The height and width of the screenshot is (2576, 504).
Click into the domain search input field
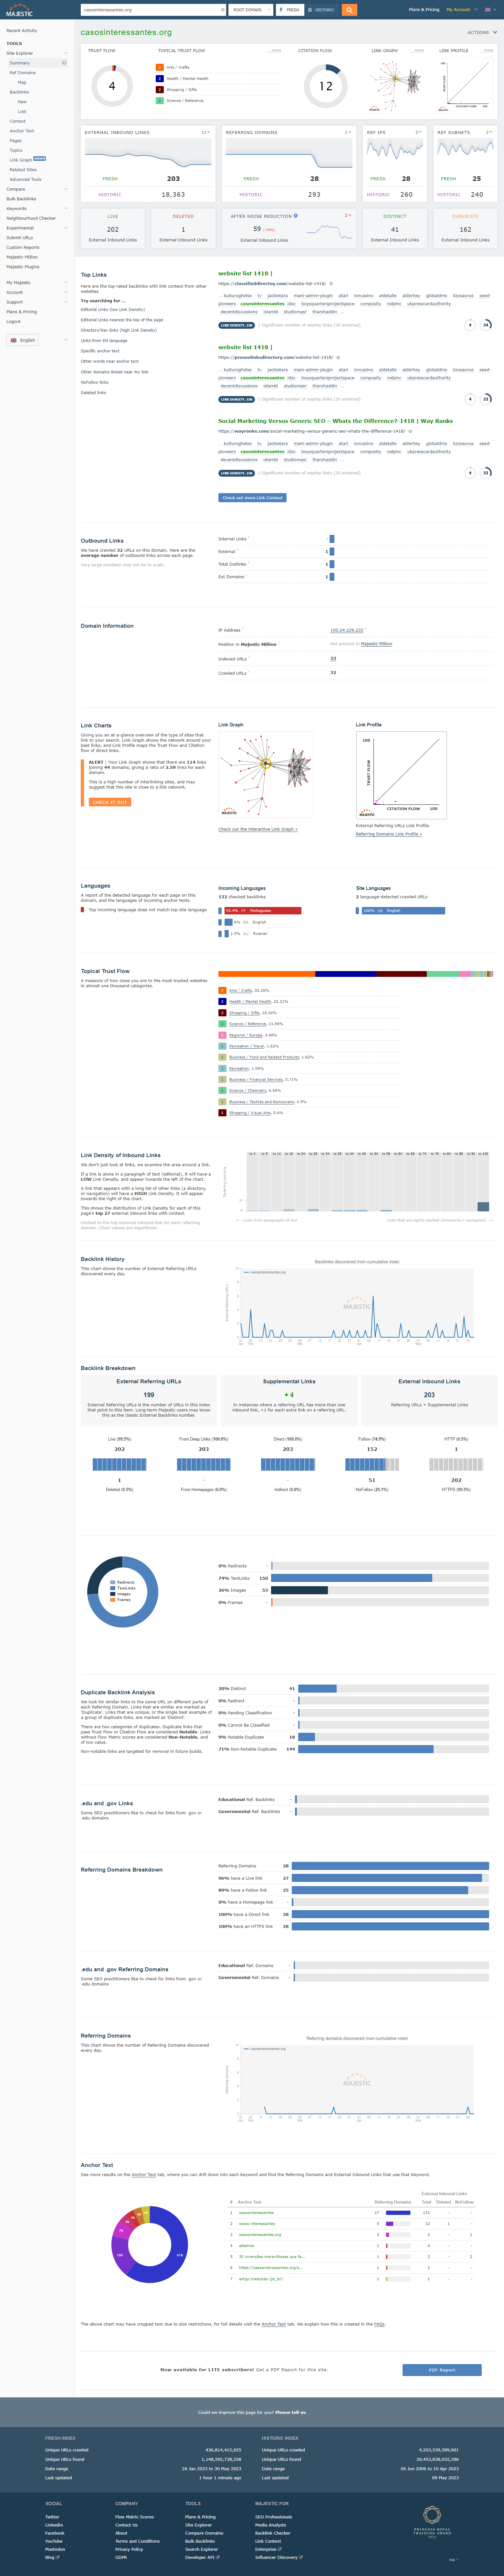[x=150, y=10]
